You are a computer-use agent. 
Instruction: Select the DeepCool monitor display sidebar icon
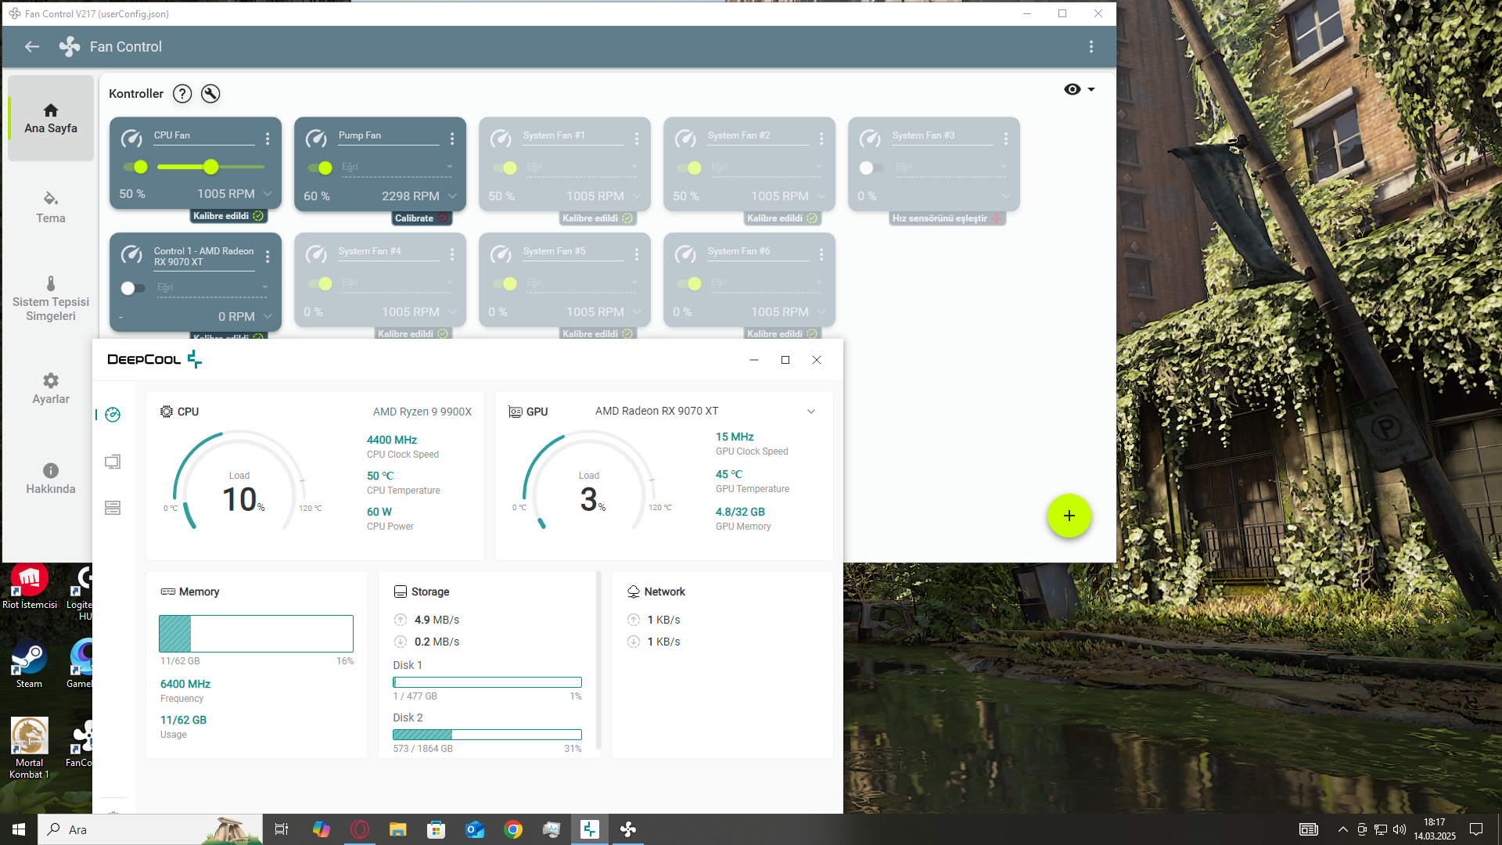[113, 462]
